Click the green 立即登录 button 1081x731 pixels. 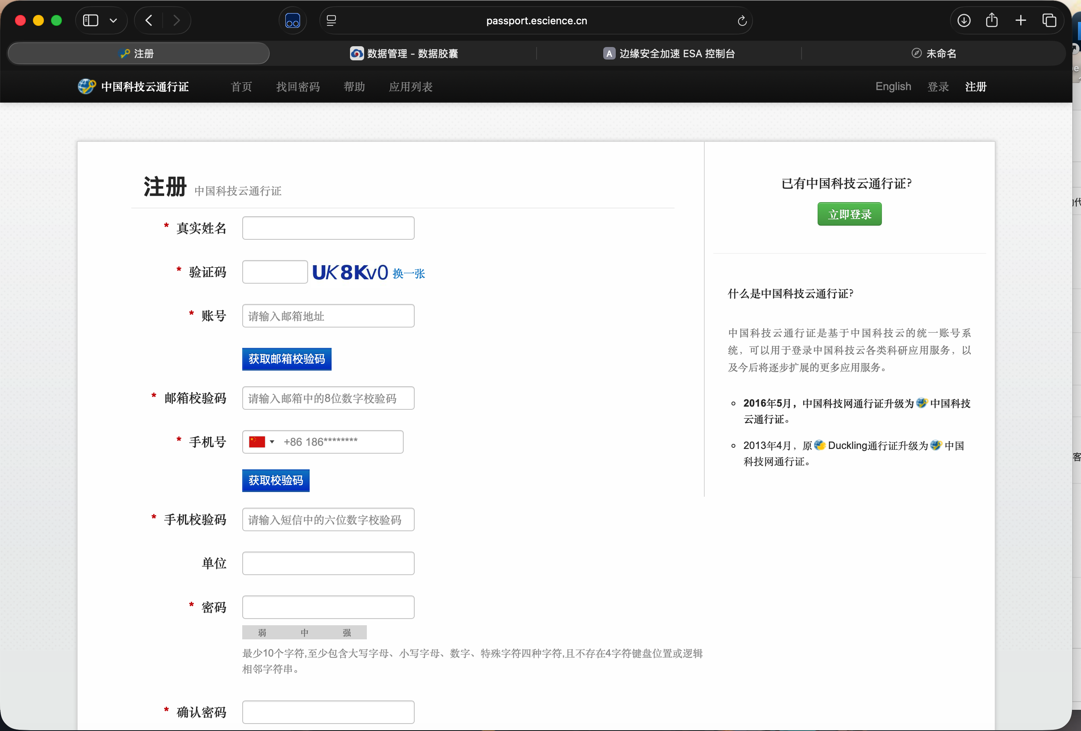[849, 214]
